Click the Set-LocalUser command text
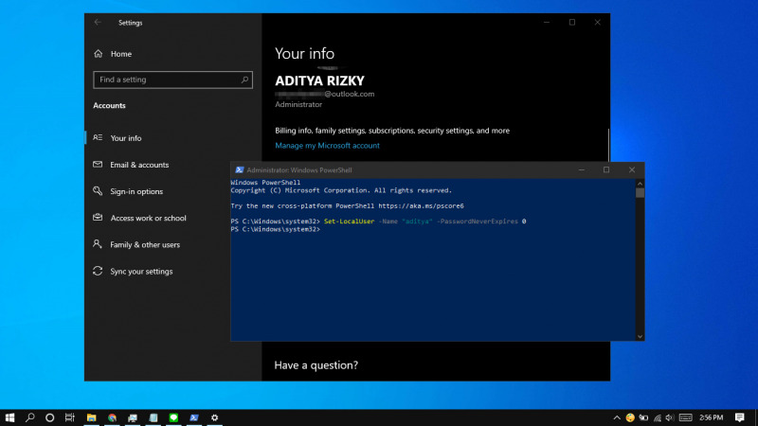 [349, 222]
